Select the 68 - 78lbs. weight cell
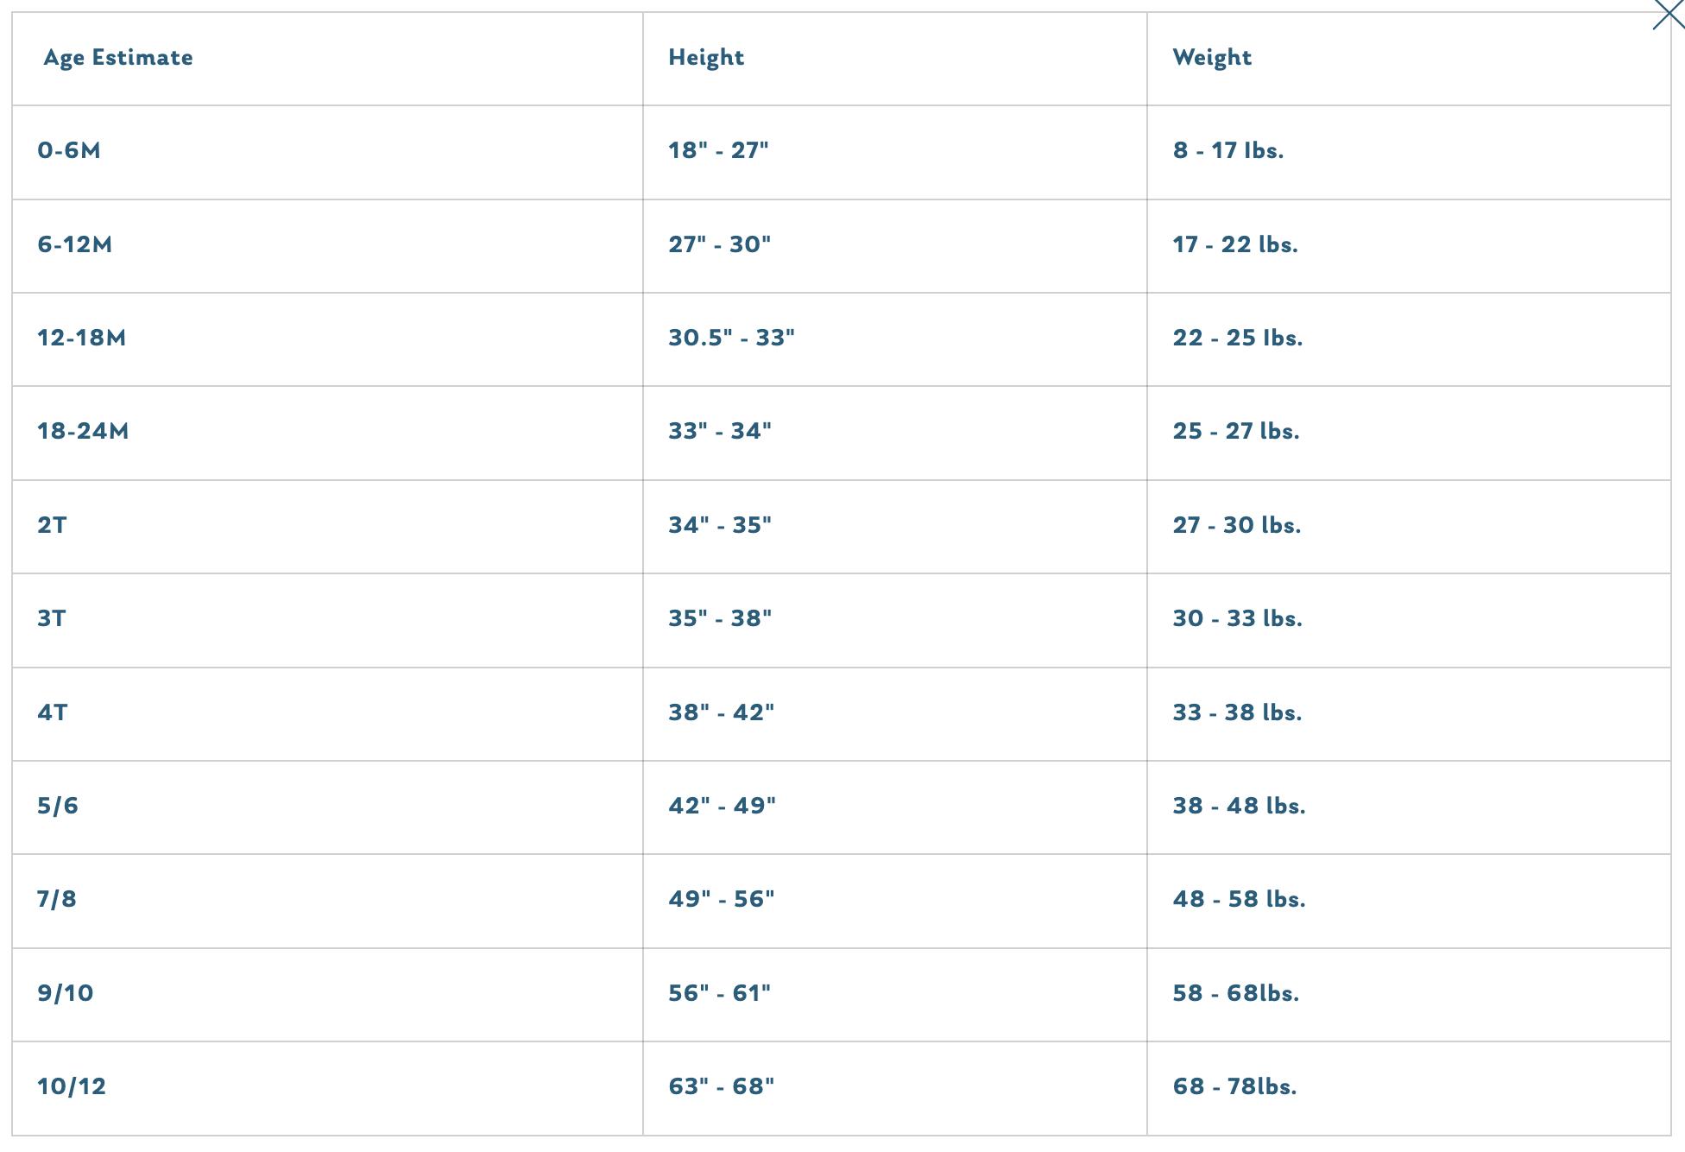 [x=1234, y=1086]
